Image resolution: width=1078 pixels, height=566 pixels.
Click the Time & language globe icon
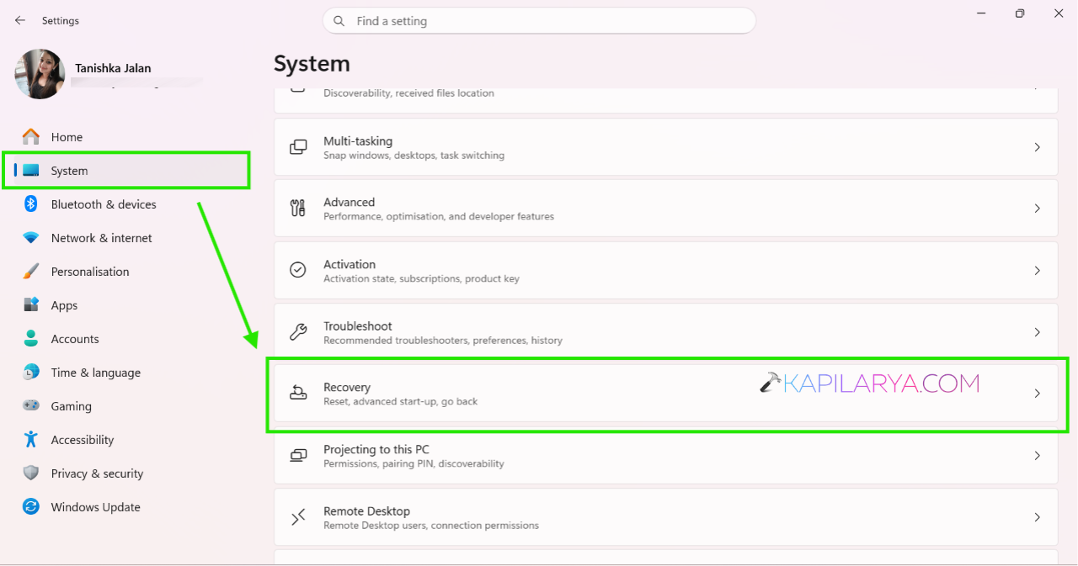coord(31,372)
